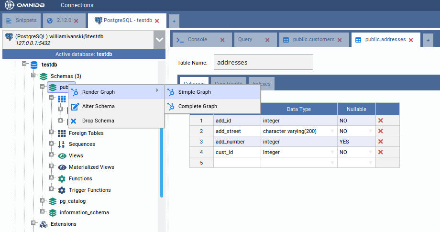Remove the cust_id column with red X
Viewport: 440px width, 232px height.
click(381, 152)
